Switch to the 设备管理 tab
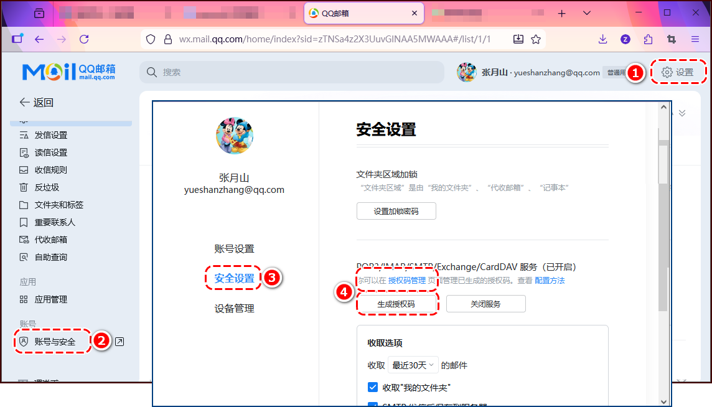This screenshot has height=407, width=712. (x=234, y=307)
